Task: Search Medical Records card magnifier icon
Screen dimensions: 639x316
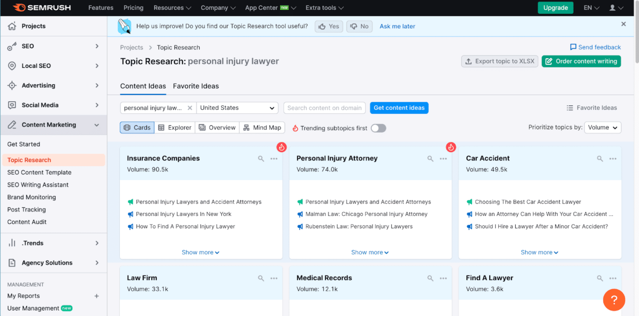Action: (430, 278)
